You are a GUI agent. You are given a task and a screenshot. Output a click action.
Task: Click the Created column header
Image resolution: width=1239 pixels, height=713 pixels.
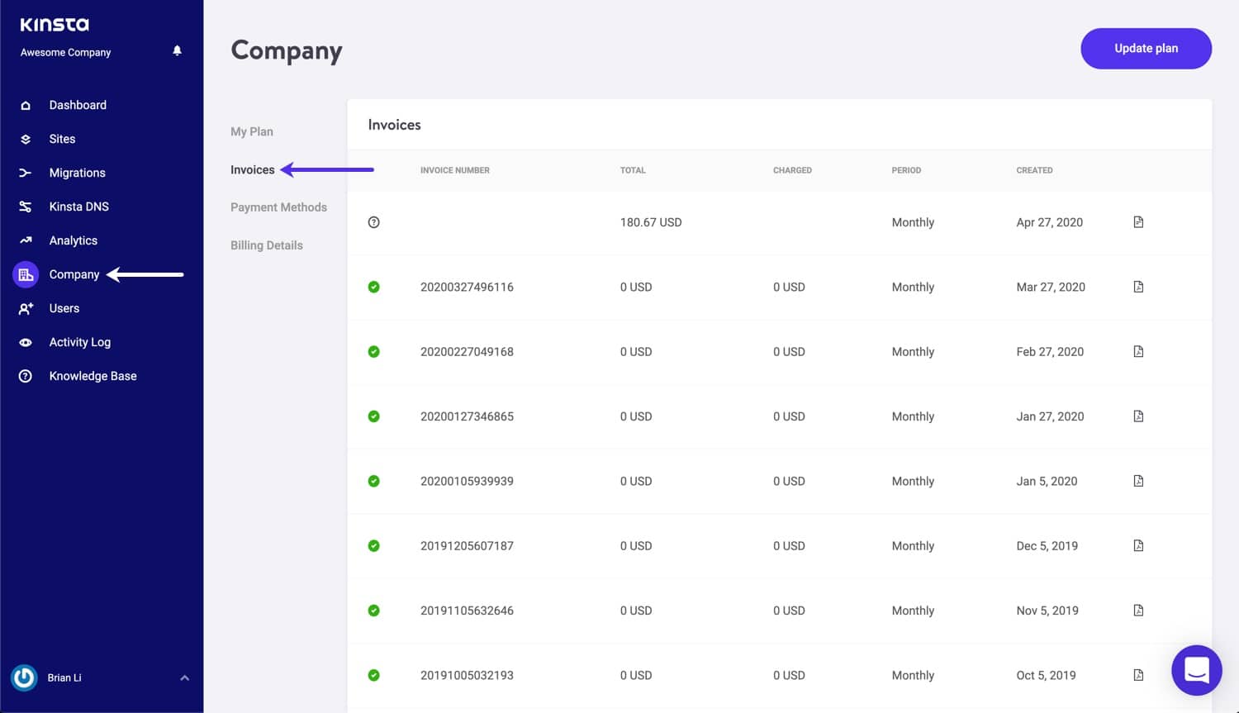tap(1034, 171)
